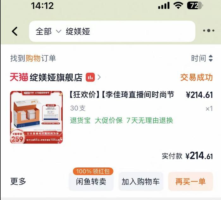Screen dimensions: 221x200
Task: Open the 更多 options menu
Action: tap(18, 181)
